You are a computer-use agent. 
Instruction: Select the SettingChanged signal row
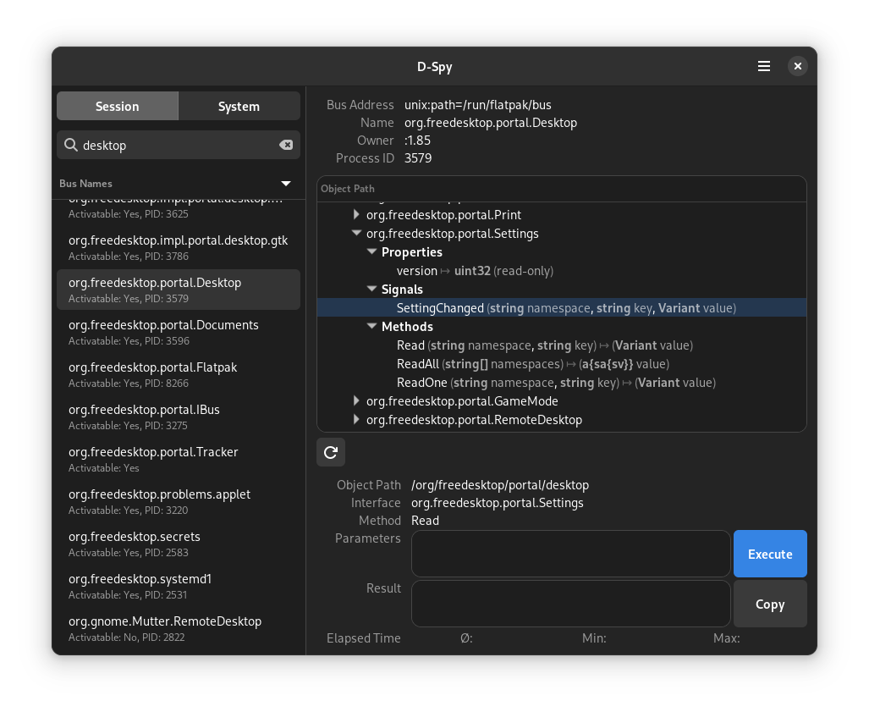(x=561, y=308)
